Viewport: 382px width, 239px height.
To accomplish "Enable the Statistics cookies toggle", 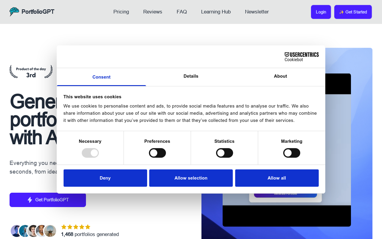I will tap(224, 153).
